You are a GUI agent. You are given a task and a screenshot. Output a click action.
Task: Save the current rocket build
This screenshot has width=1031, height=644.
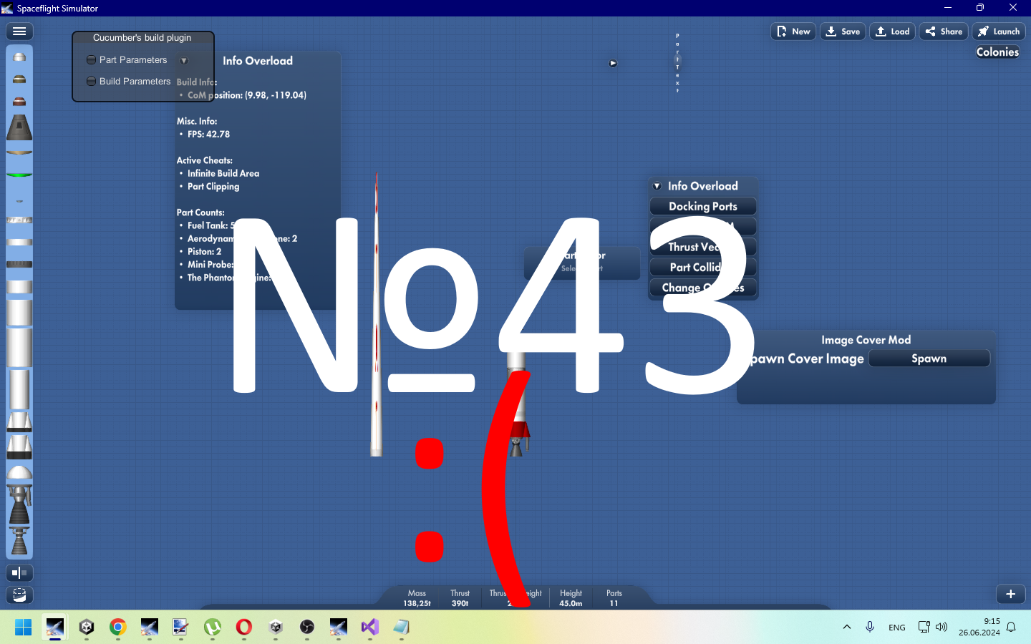pyautogui.click(x=843, y=31)
